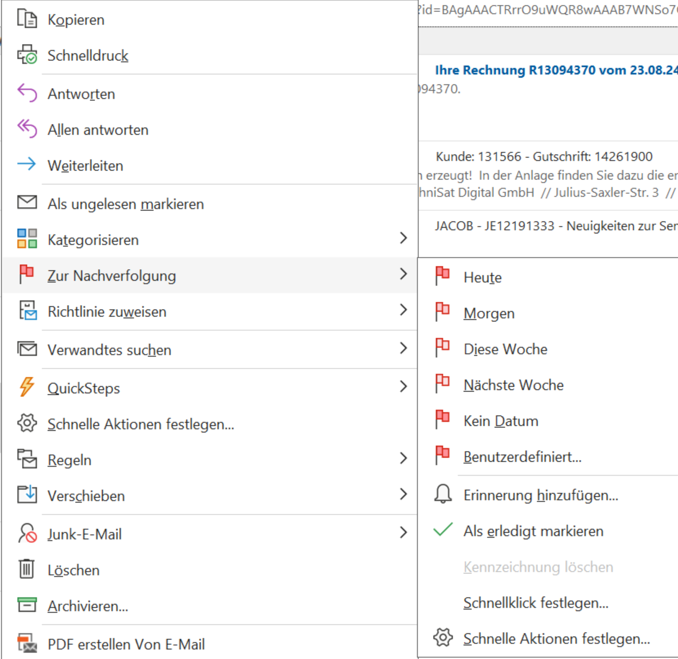678x659 pixels.
Task: Click the Erinnerung hinzufügen bell icon
Action: point(443,494)
